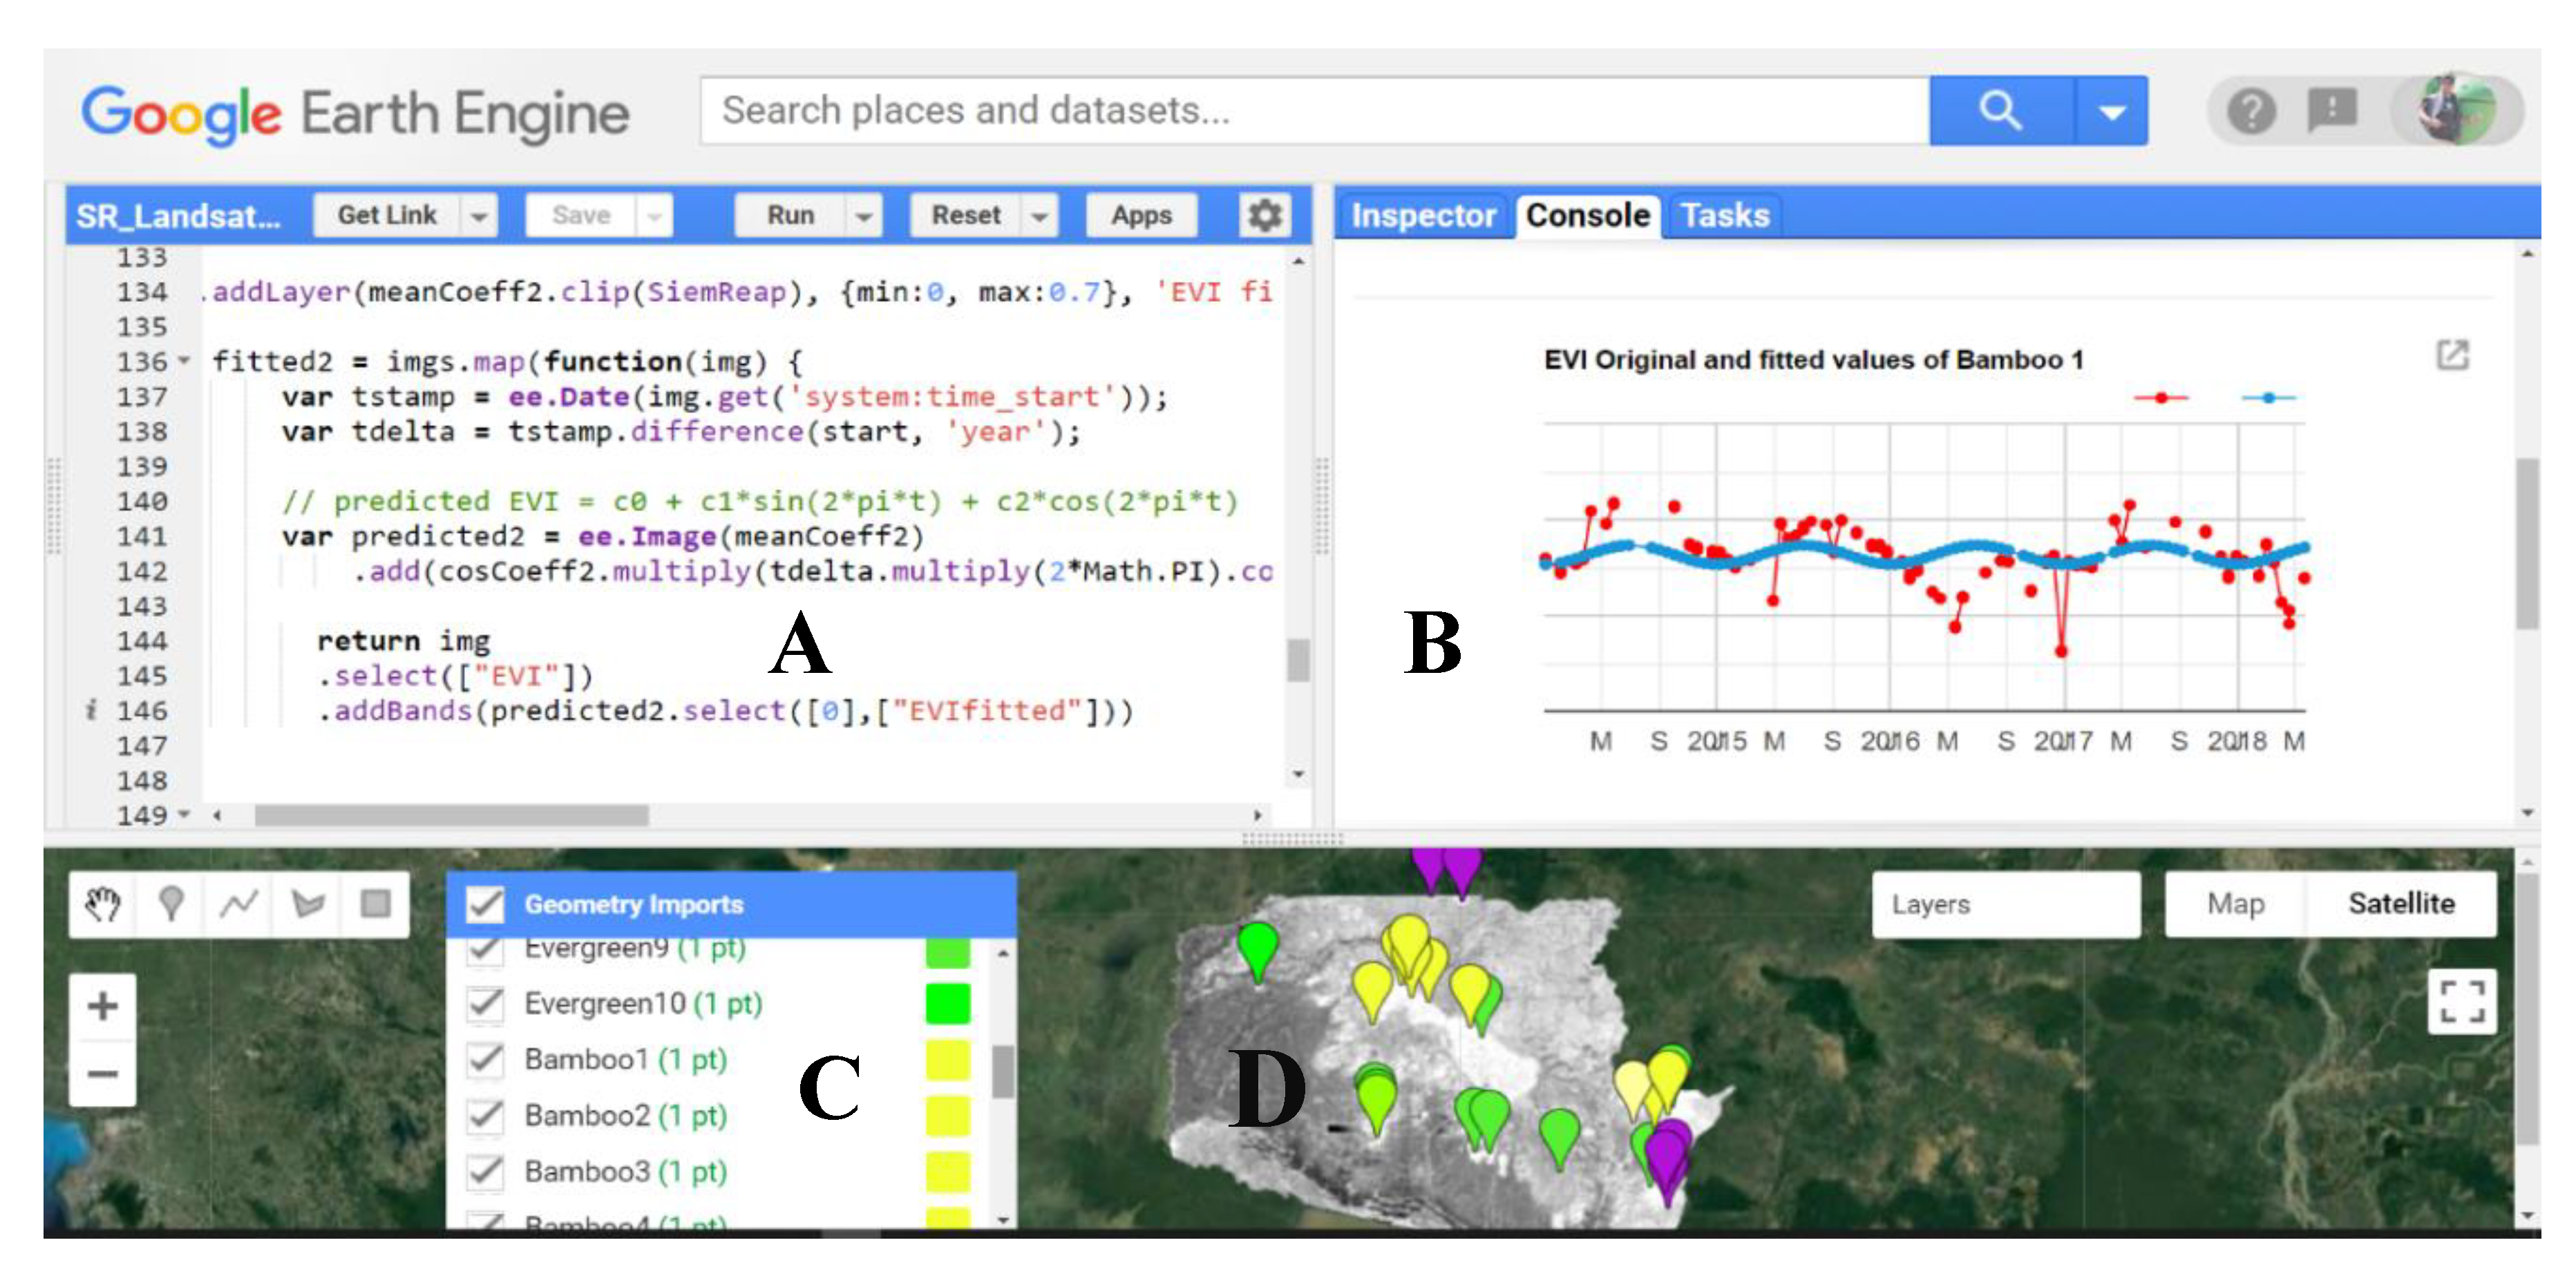Open the code editor settings gear
The width and height of the screenshot is (2576, 1276).
1264,215
